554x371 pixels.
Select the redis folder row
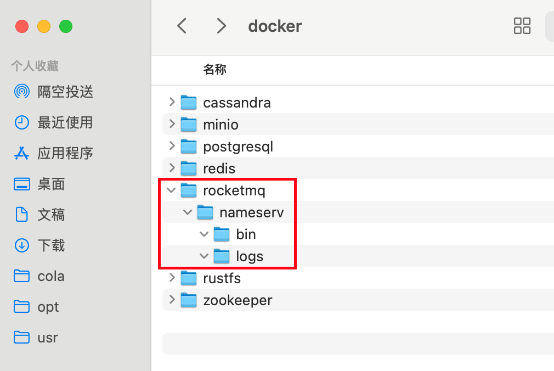tap(358, 168)
